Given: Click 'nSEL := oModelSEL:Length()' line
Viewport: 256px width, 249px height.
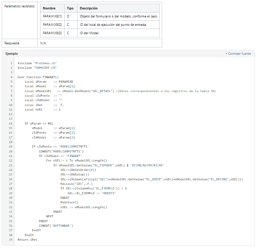Looking at the screenshot, I should coord(84,207).
